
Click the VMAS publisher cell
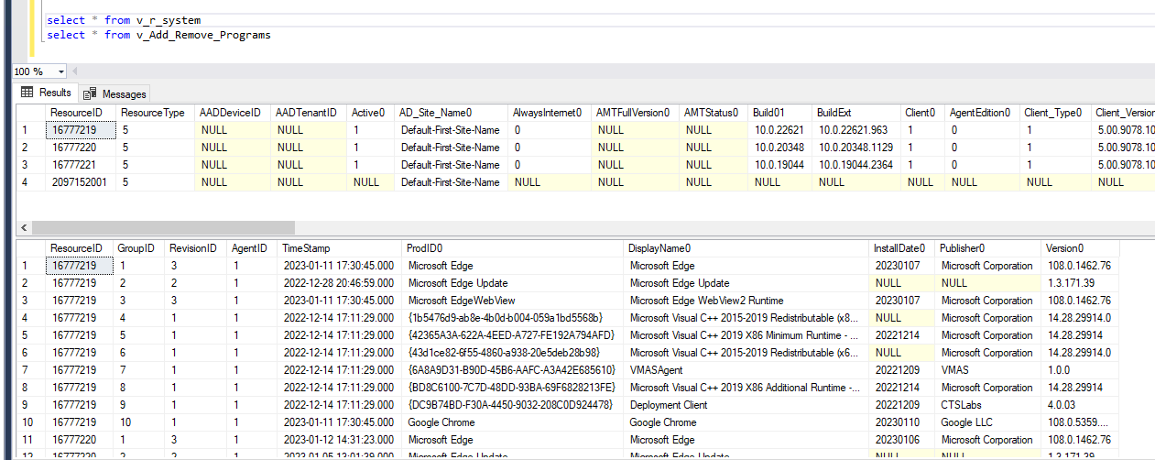click(989, 370)
